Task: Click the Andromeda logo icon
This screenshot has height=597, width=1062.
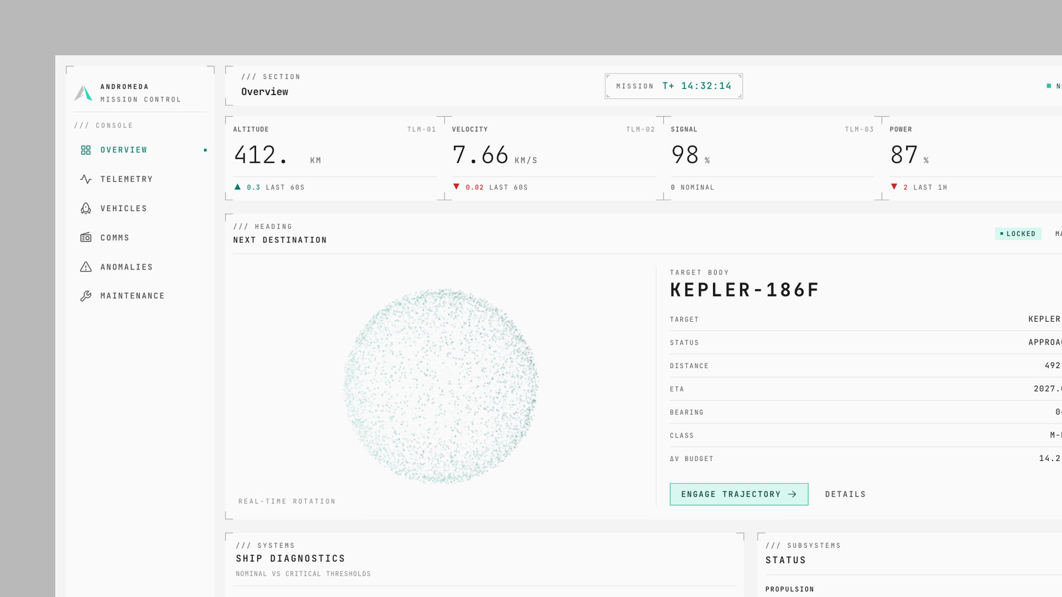Action: tap(84, 93)
